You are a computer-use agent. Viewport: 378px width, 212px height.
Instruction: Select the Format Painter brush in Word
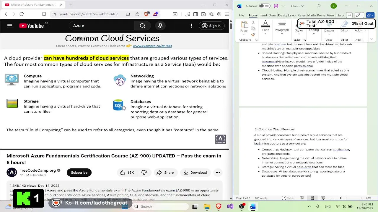[253, 34]
